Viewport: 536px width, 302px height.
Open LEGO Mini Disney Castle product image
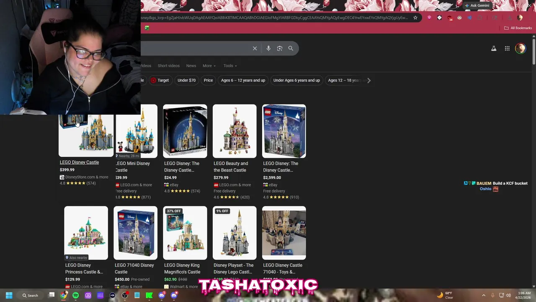coord(137,131)
